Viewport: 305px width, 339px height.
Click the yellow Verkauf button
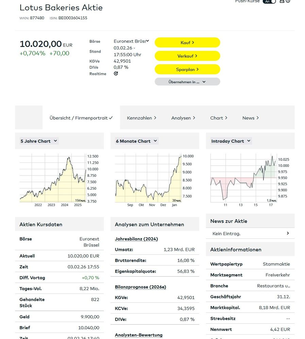187,56
